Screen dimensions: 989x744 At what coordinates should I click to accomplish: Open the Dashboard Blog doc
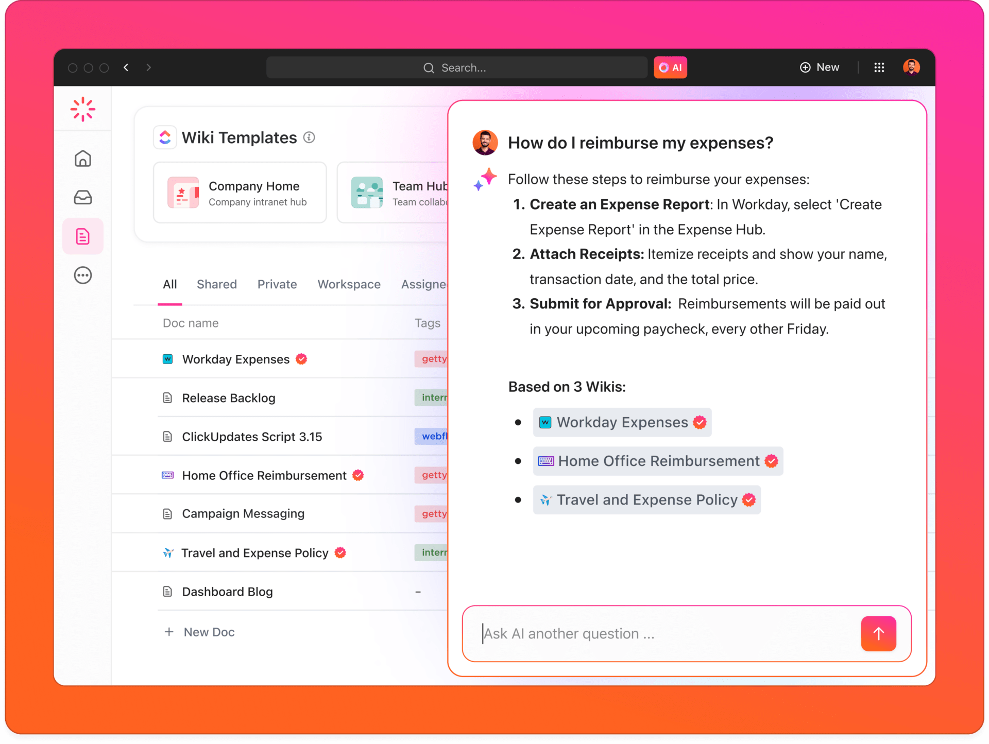pos(227,592)
